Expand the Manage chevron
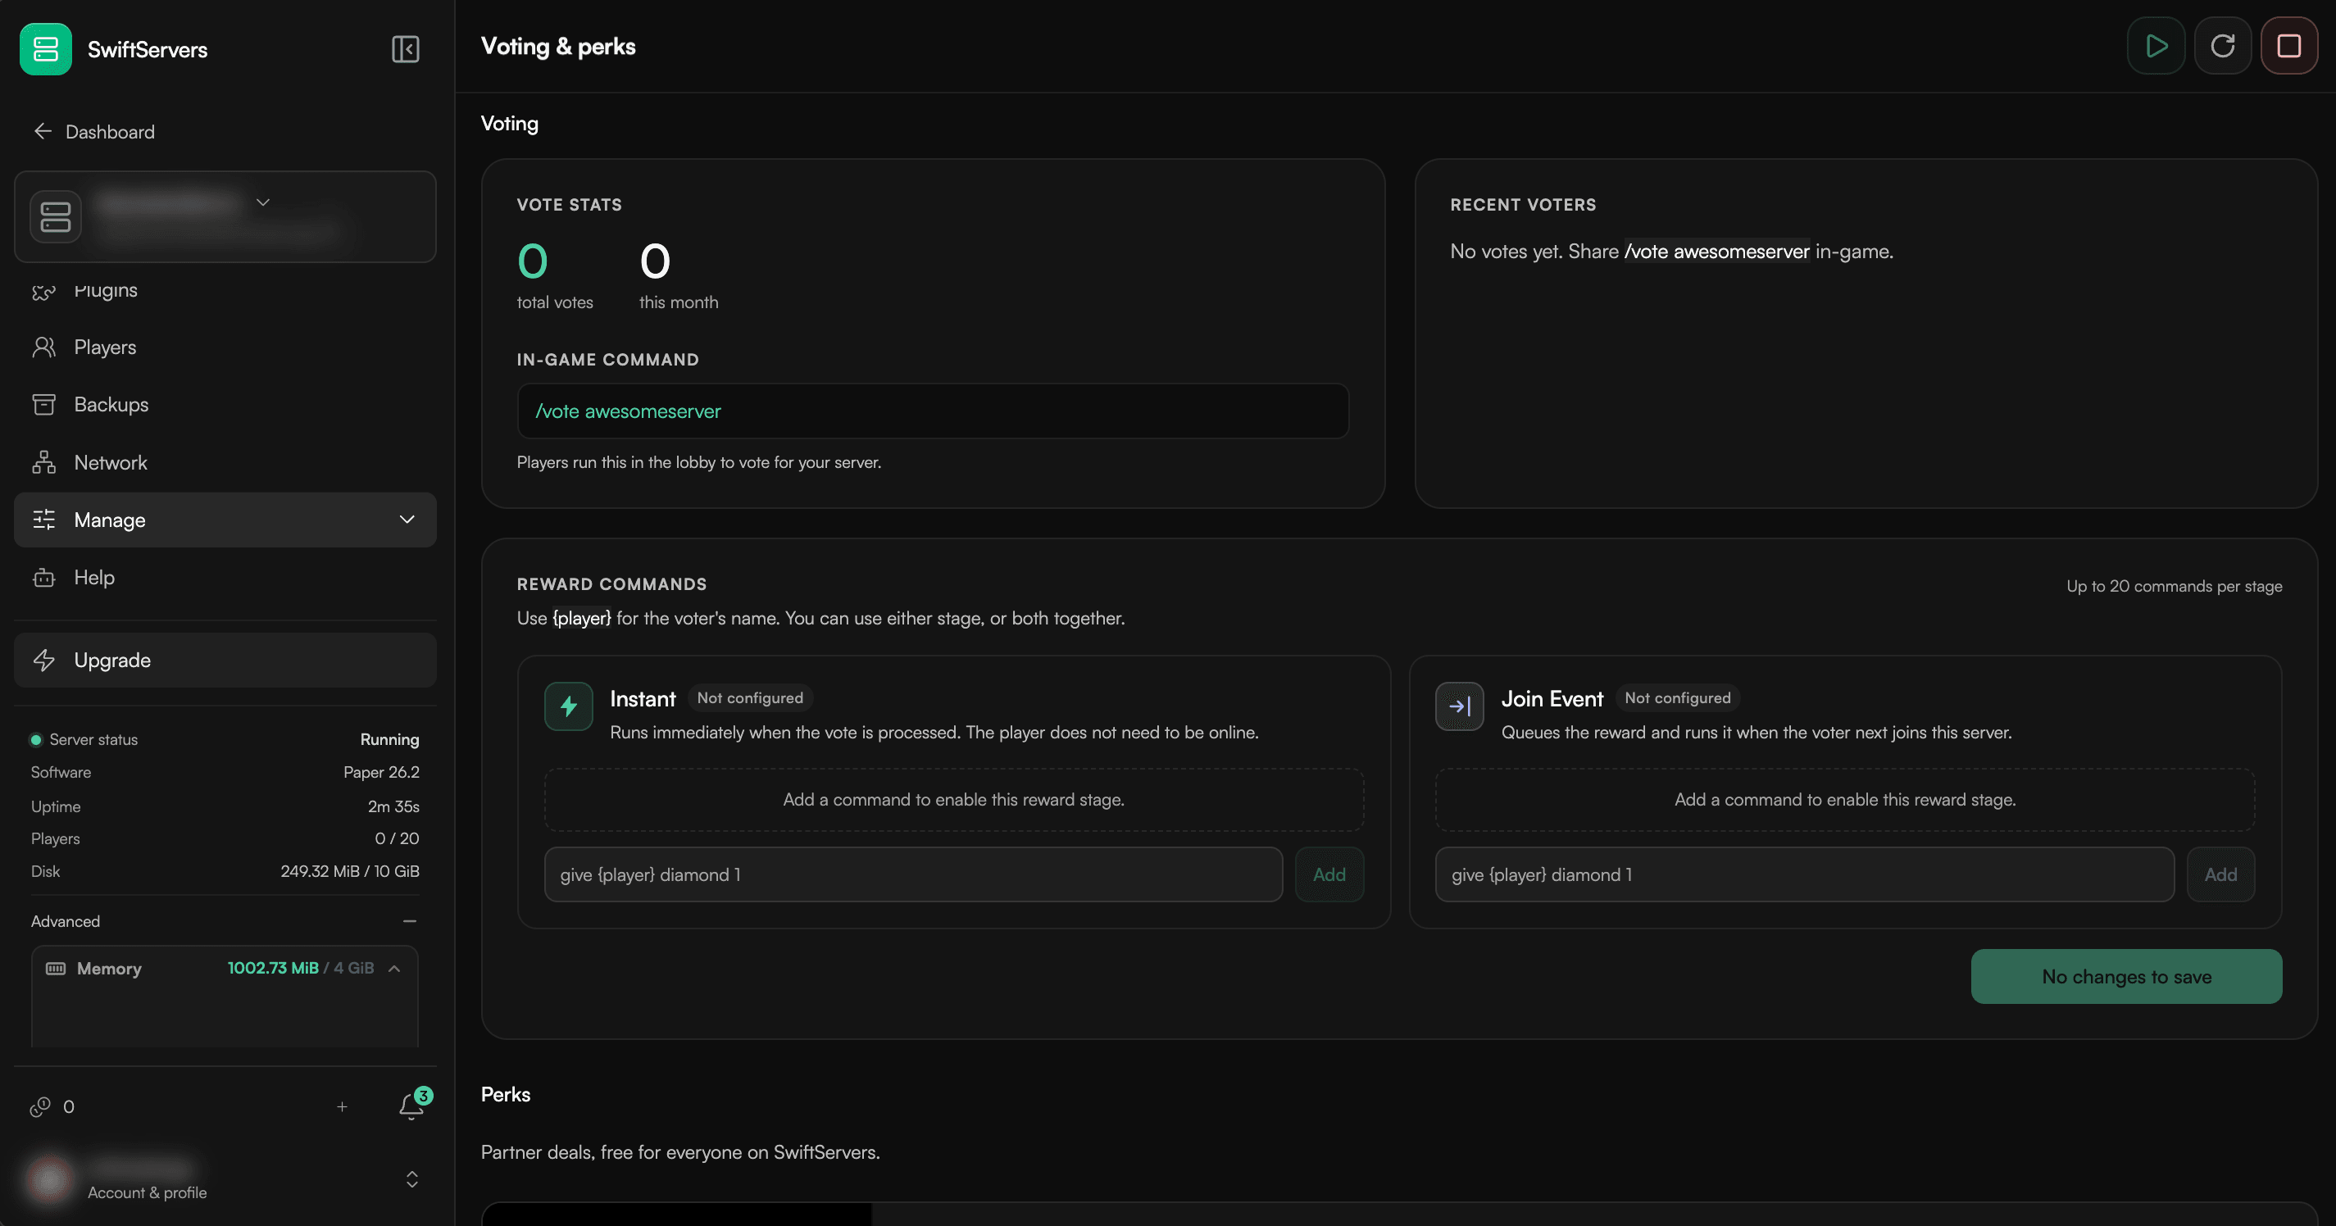The width and height of the screenshot is (2336, 1226). pyautogui.click(x=407, y=520)
